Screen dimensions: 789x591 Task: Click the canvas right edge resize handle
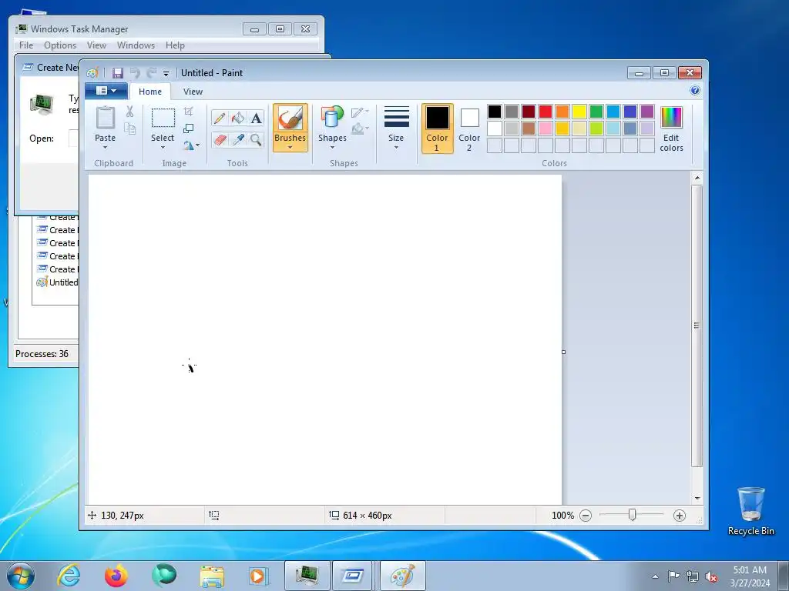pyautogui.click(x=563, y=352)
